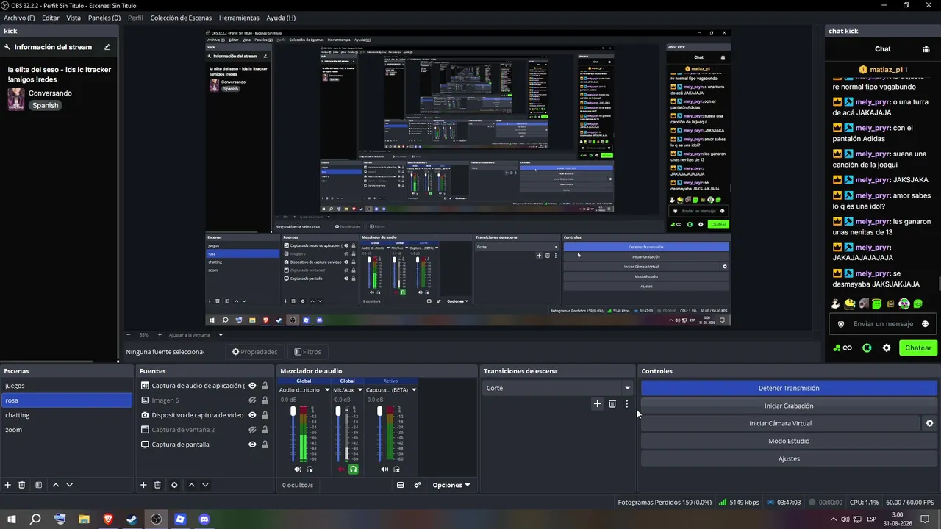Move the selected source up
This screenshot has width=941, height=529.
[191, 485]
